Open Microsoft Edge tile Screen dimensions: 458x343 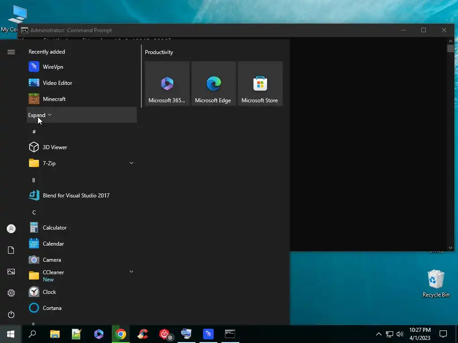(213, 84)
